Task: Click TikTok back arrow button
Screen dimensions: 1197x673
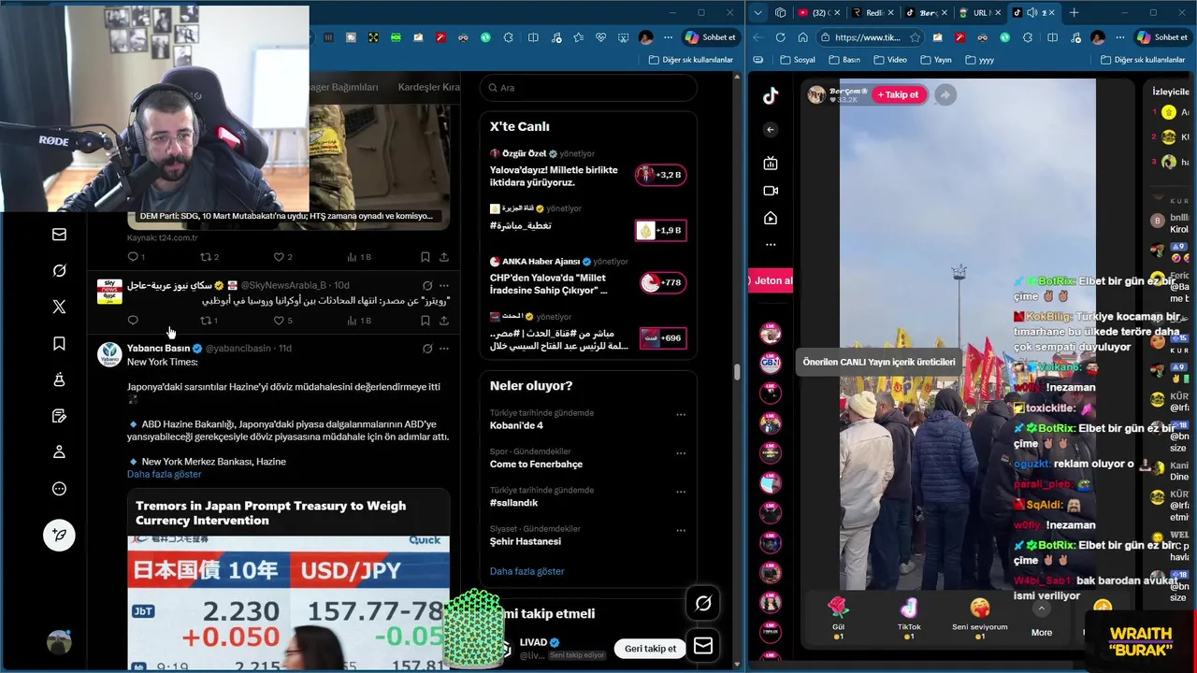Action: 771,130
